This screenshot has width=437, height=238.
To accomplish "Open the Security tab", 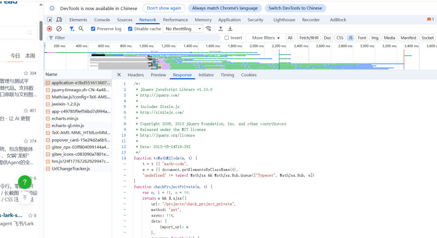I will click(255, 20).
